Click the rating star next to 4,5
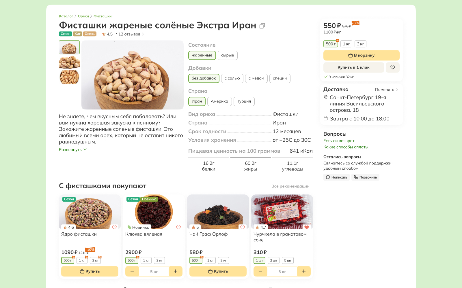462x288 pixels. 103,34
